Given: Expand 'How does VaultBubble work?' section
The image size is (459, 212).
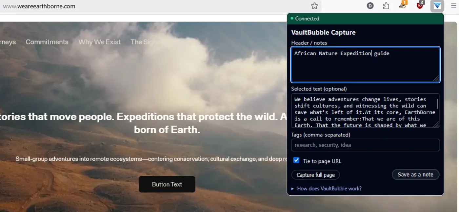Looking at the screenshot, I should (329, 188).
